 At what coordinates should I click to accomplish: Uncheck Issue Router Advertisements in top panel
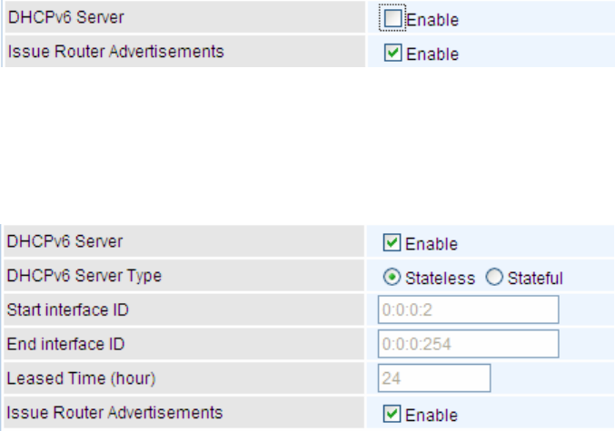pyautogui.click(x=392, y=53)
